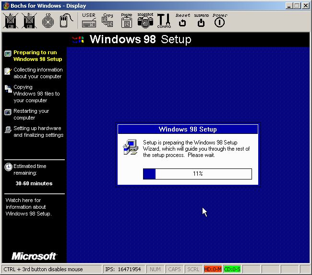Click the CAPS lock status indicator
This screenshot has height=275, width=312.
[174, 269]
